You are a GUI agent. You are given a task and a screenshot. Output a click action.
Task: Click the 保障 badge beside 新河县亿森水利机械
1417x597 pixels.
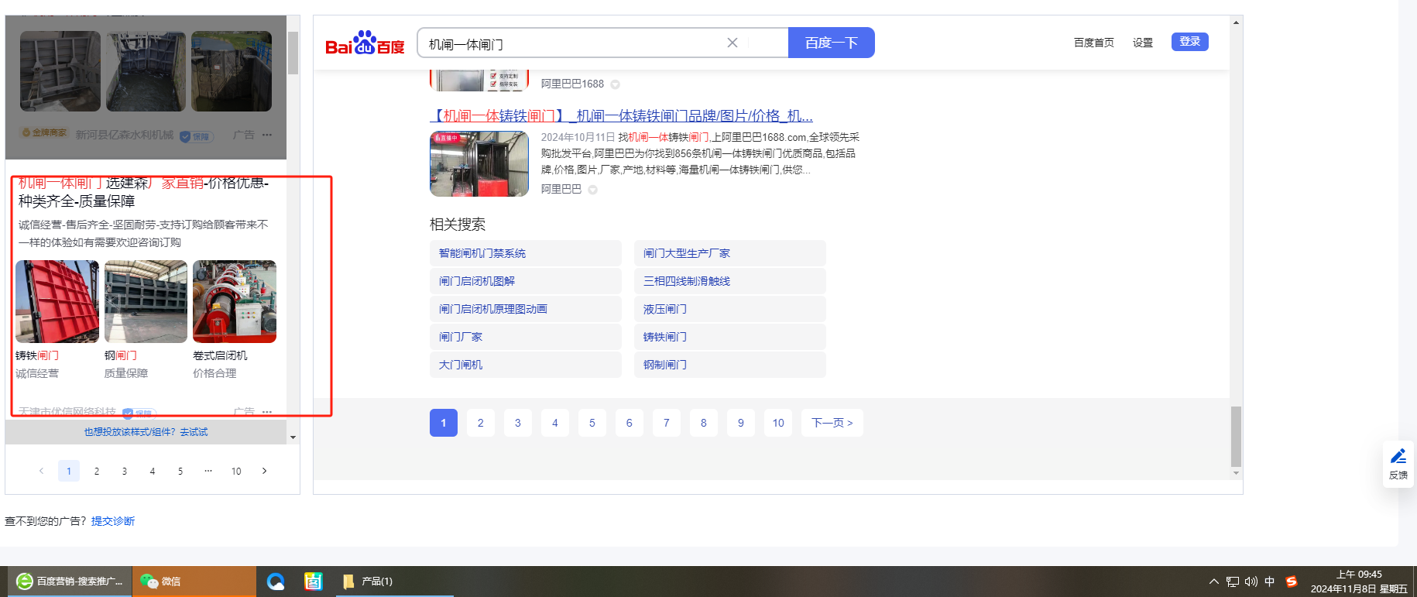(196, 136)
